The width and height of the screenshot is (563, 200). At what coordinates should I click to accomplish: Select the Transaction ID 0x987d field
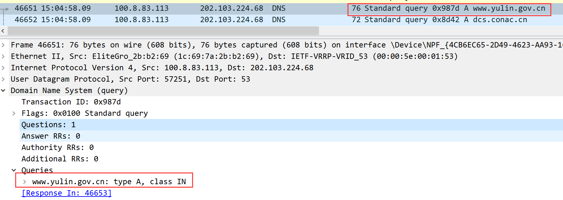71,102
